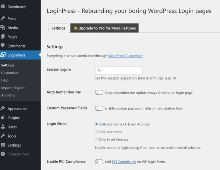
Task: Click the LoginPress logo icon
Action: tap(3, 55)
